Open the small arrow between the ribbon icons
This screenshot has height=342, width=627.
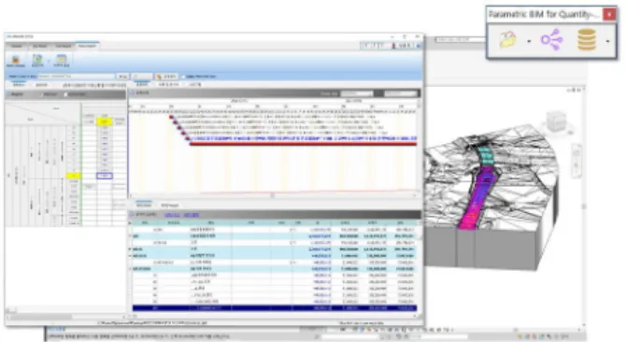click(x=49, y=61)
